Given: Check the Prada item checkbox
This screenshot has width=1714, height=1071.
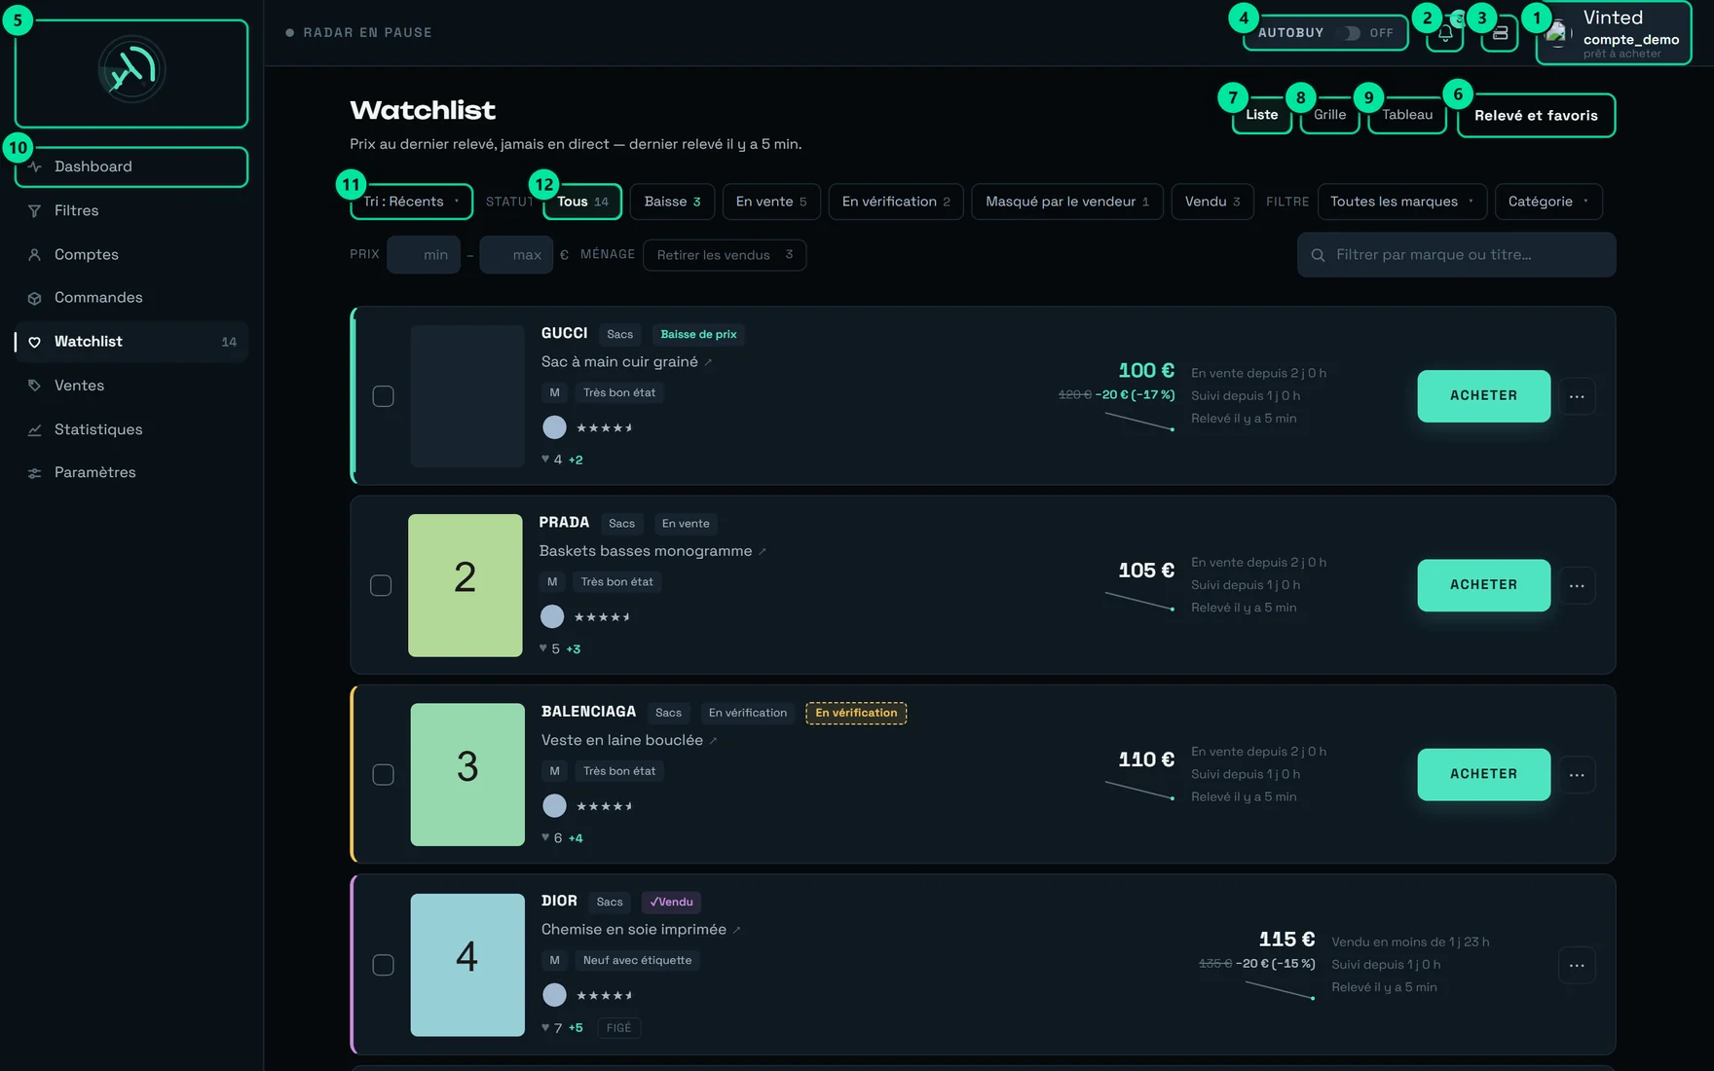Looking at the screenshot, I should tap(381, 585).
